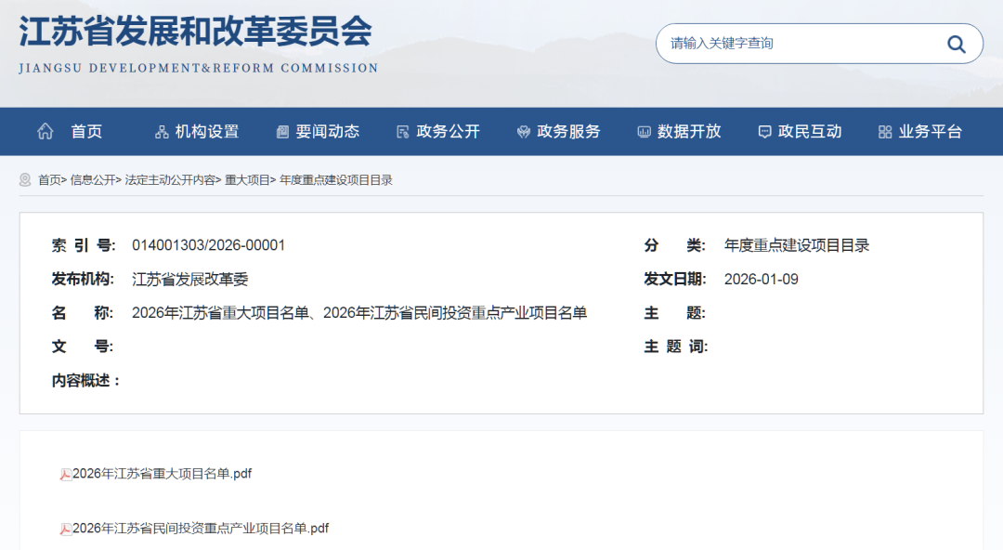1003x550 pixels.
Task: Select the home icon beside 首页
Action: coord(45,131)
